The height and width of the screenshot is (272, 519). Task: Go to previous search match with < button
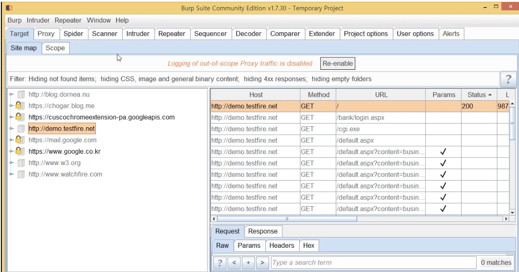pyautogui.click(x=234, y=263)
